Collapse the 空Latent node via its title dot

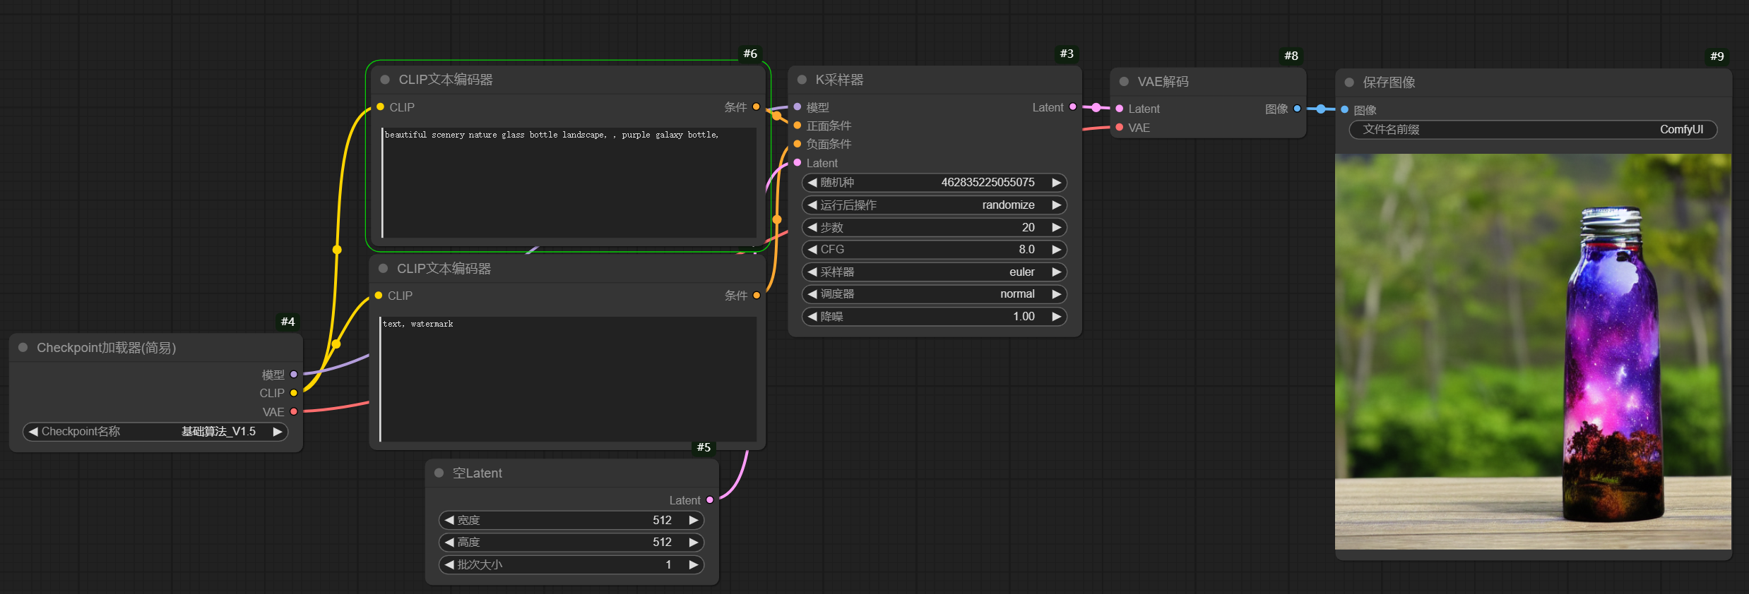click(439, 473)
